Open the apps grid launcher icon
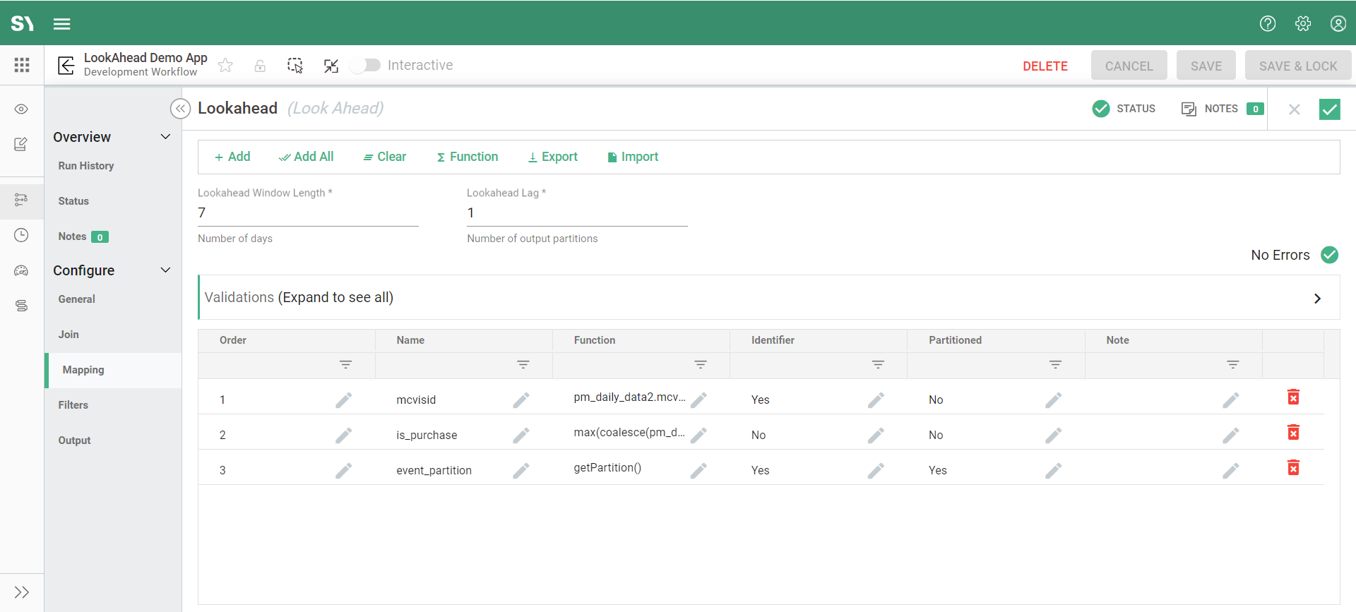The width and height of the screenshot is (1356, 612). coord(22,65)
